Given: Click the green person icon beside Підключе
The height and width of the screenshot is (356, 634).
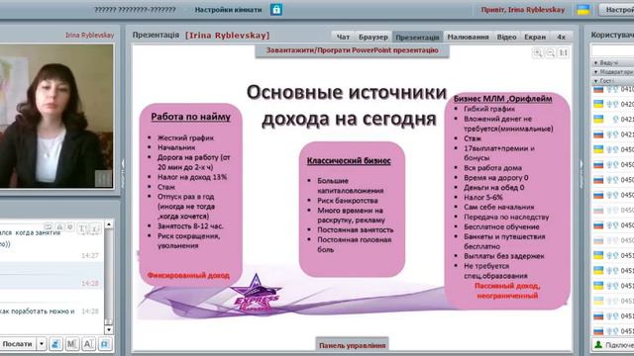Looking at the screenshot, I should pyautogui.click(x=598, y=345).
